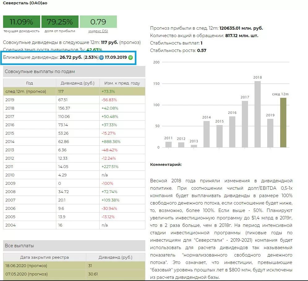Click the 2015 change value -15.27%
This screenshot has height=281, width=308.
click(109, 133)
